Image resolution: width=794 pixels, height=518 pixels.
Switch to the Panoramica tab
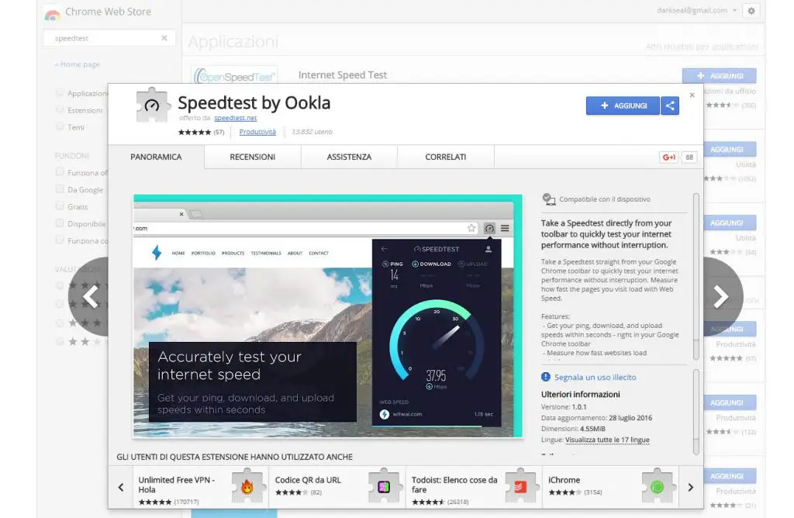pyautogui.click(x=156, y=157)
